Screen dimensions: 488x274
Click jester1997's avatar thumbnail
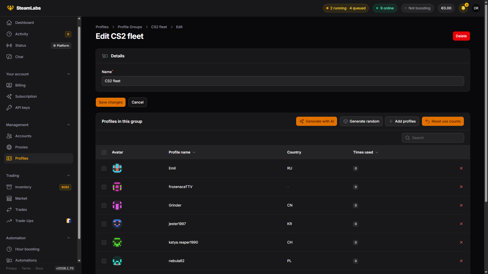click(x=117, y=224)
